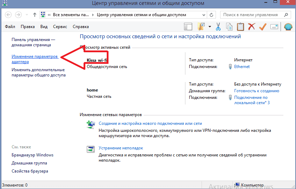The image size is (296, 189).
Task: Click the red Delete X icon
Action: [x=251, y=27]
